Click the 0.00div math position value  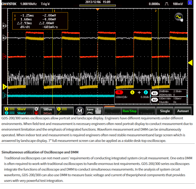[x=145, y=97]
